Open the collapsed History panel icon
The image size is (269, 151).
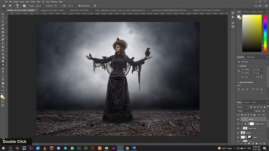[233, 13]
